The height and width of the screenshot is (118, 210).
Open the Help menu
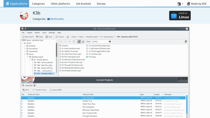(x=59, y=32)
